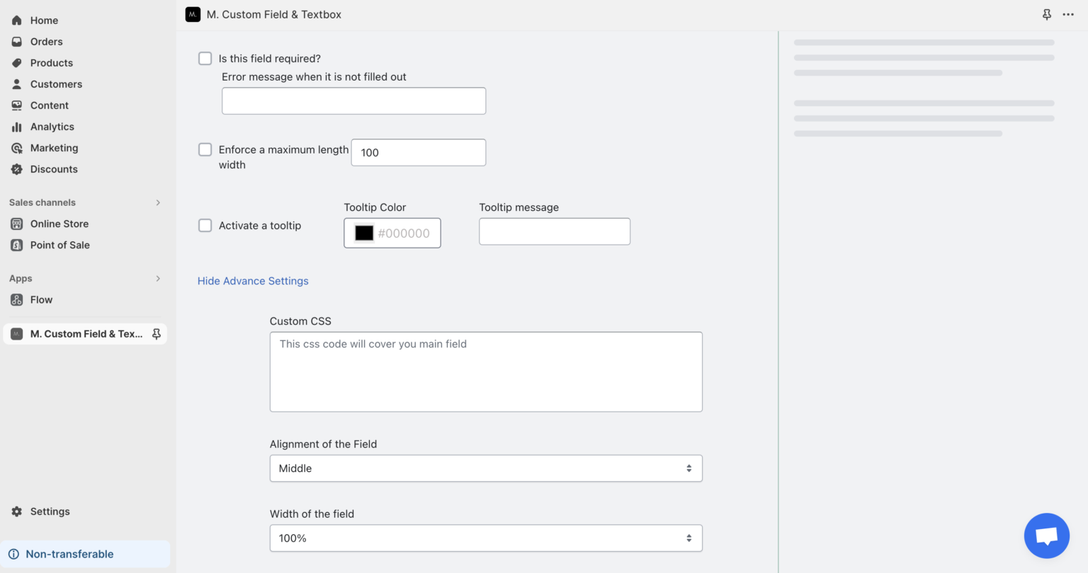Click the Tooltip message input field
The height and width of the screenshot is (573, 1088).
(x=555, y=231)
